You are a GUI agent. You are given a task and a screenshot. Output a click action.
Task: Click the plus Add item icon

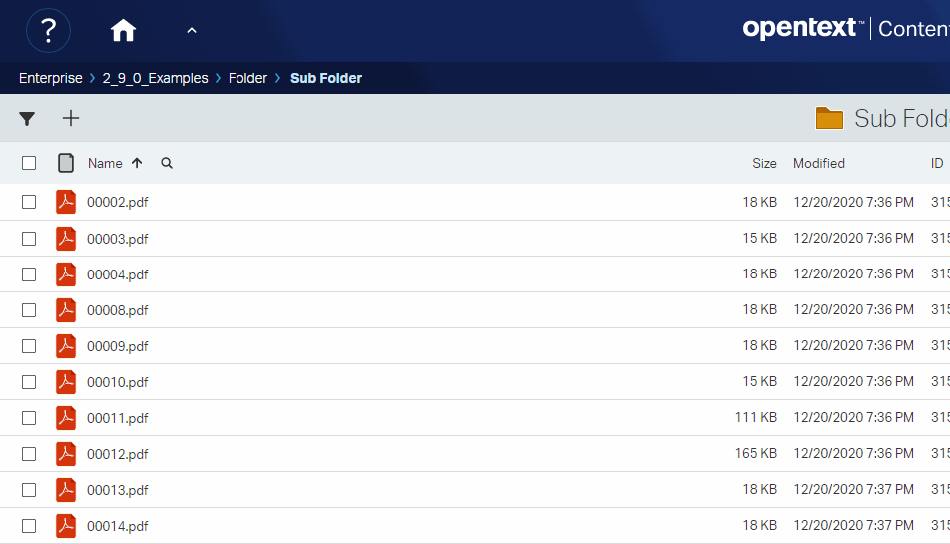click(71, 118)
